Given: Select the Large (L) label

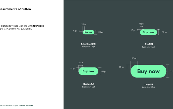Looking at the screenshot, I should (149, 84).
